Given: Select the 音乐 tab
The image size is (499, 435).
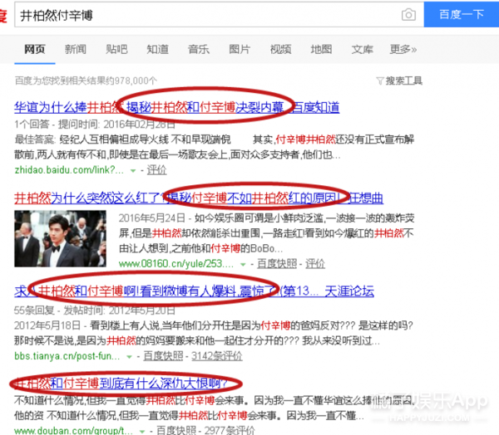Looking at the screenshot, I should tap(199, 50).
